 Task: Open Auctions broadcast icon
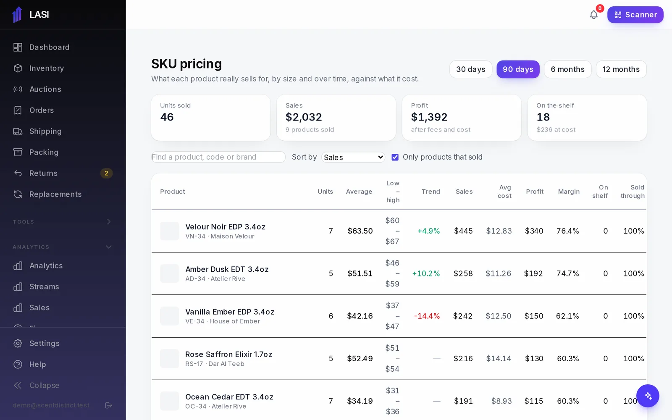[18, 89]
